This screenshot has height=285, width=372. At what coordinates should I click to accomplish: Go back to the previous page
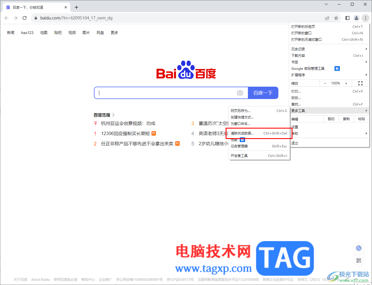point(6,18)
